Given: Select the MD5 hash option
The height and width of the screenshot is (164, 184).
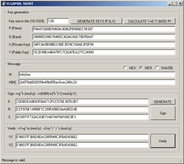Looking at the screenshot, I should coord(141,68).
